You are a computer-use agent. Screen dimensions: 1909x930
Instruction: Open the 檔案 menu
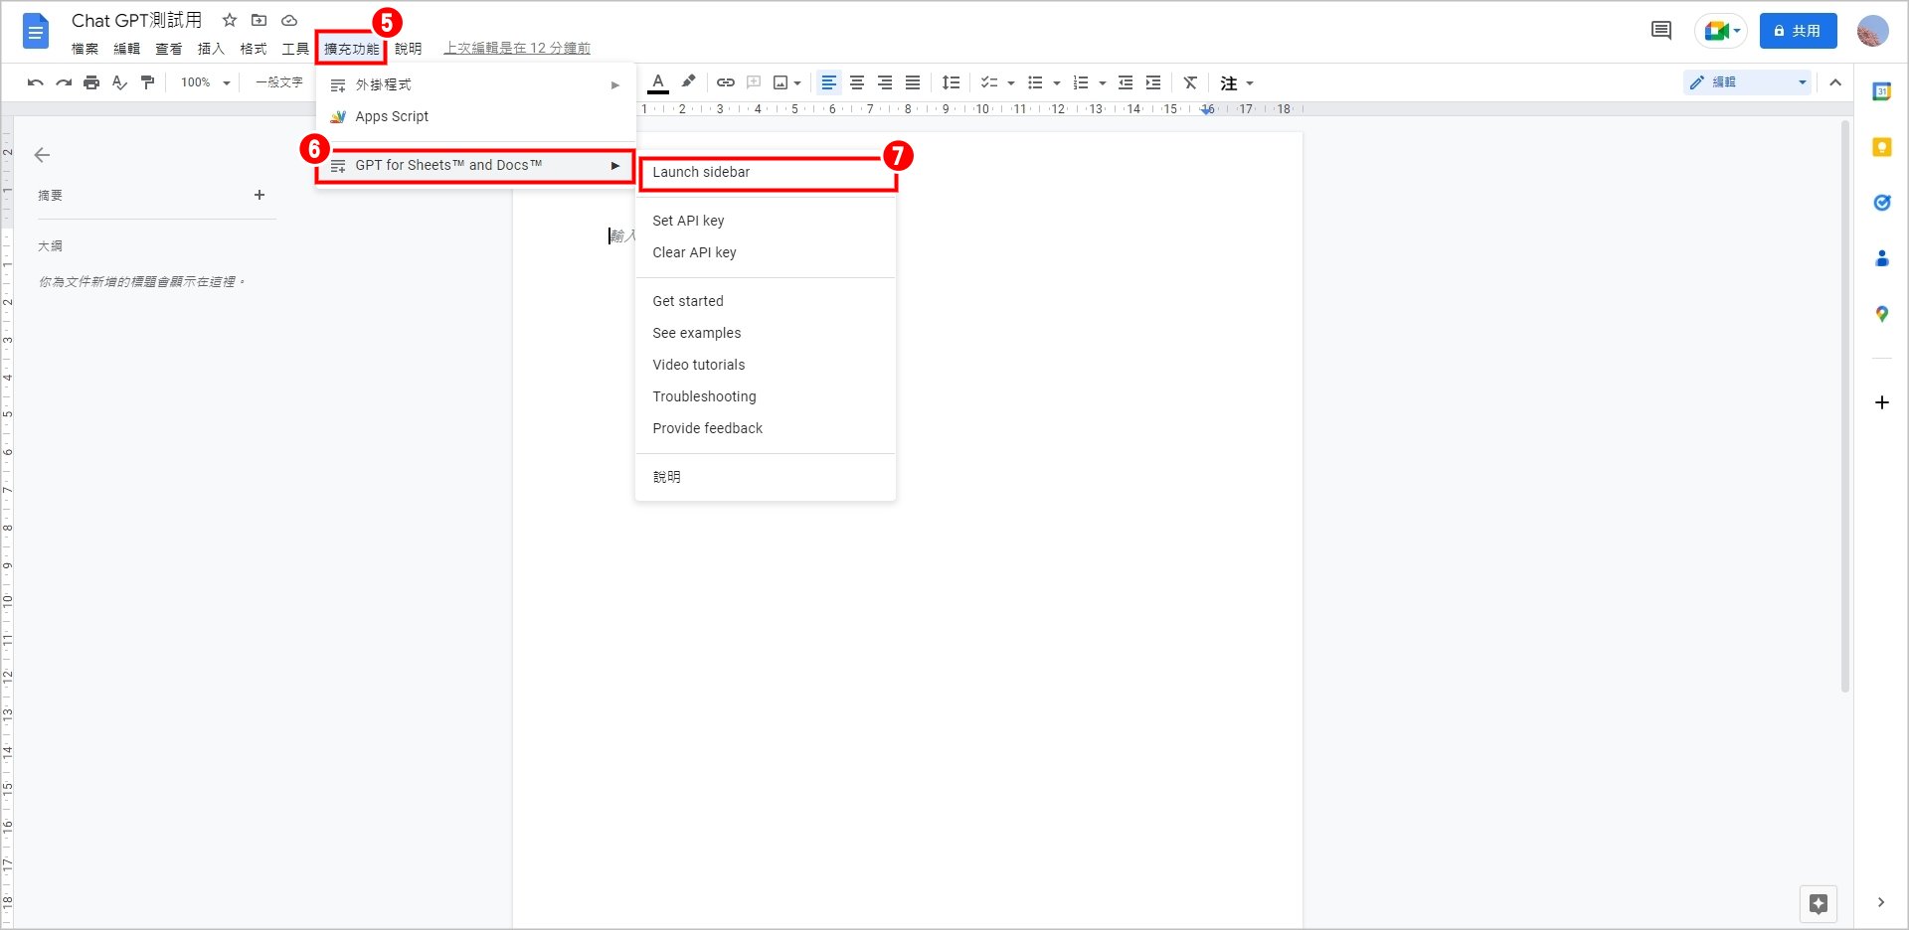[86, 49]
